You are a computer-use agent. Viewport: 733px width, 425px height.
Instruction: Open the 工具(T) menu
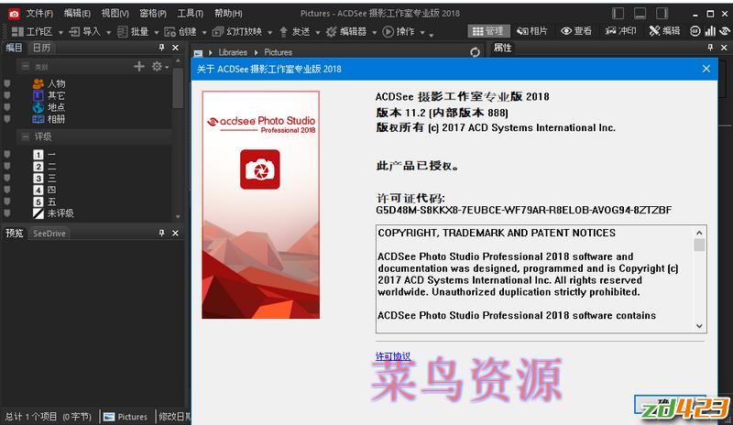pyautogui.click(x=191, y=14)
